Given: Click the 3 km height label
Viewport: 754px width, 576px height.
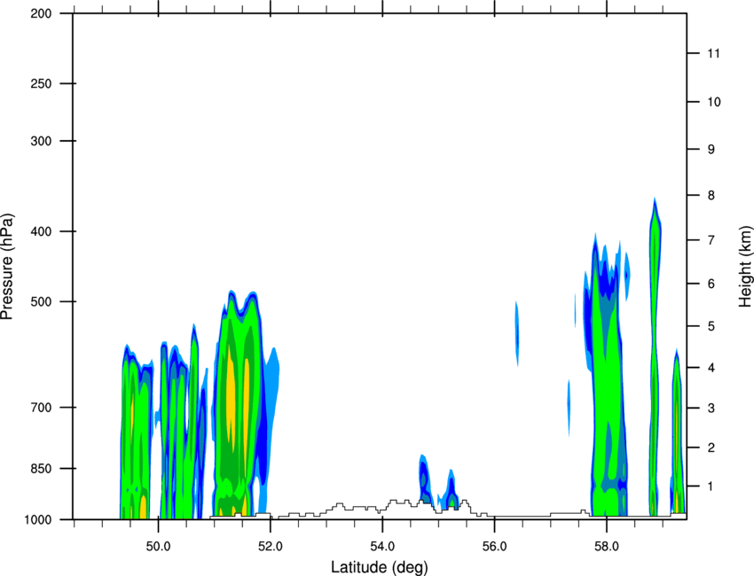Looking at the screenshot, I should 711,409.
